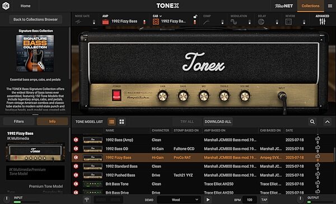Click the Download All button
Image resolution: width=336 pixels, height=204 pixels.
(x=218, y=122)
